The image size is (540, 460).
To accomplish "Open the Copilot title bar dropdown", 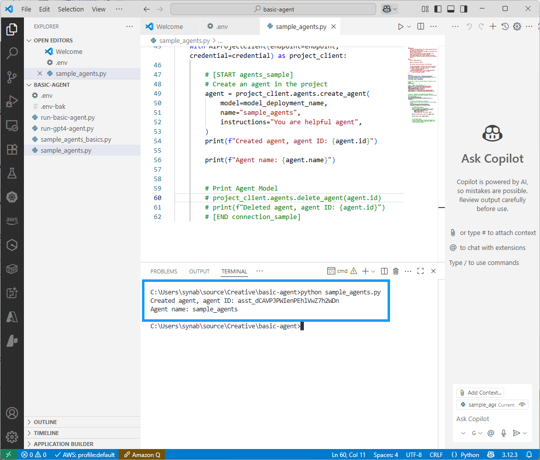I will click(x=395, y=9).
